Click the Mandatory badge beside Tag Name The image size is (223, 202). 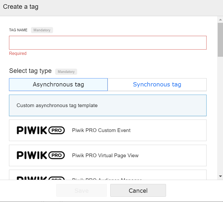42,30
